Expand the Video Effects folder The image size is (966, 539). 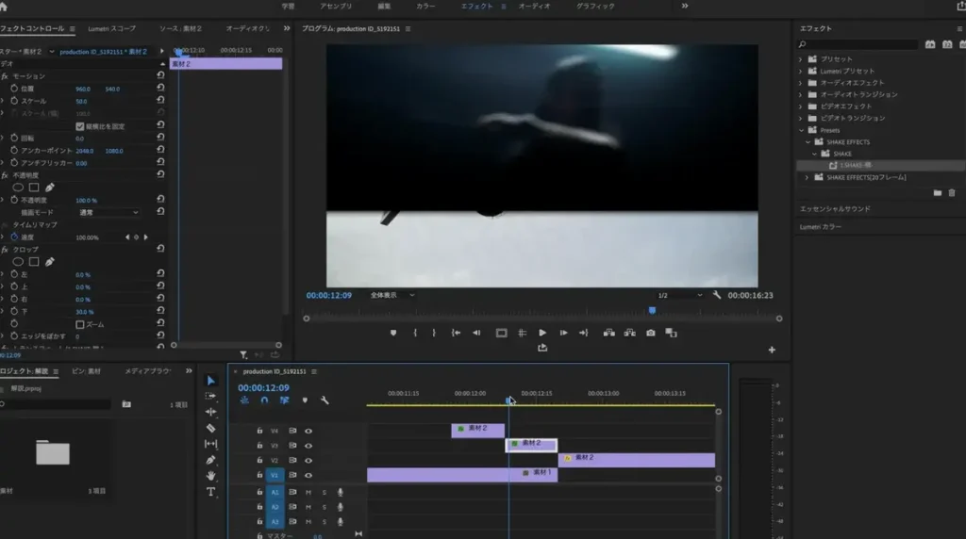click(x=801, y=106)
